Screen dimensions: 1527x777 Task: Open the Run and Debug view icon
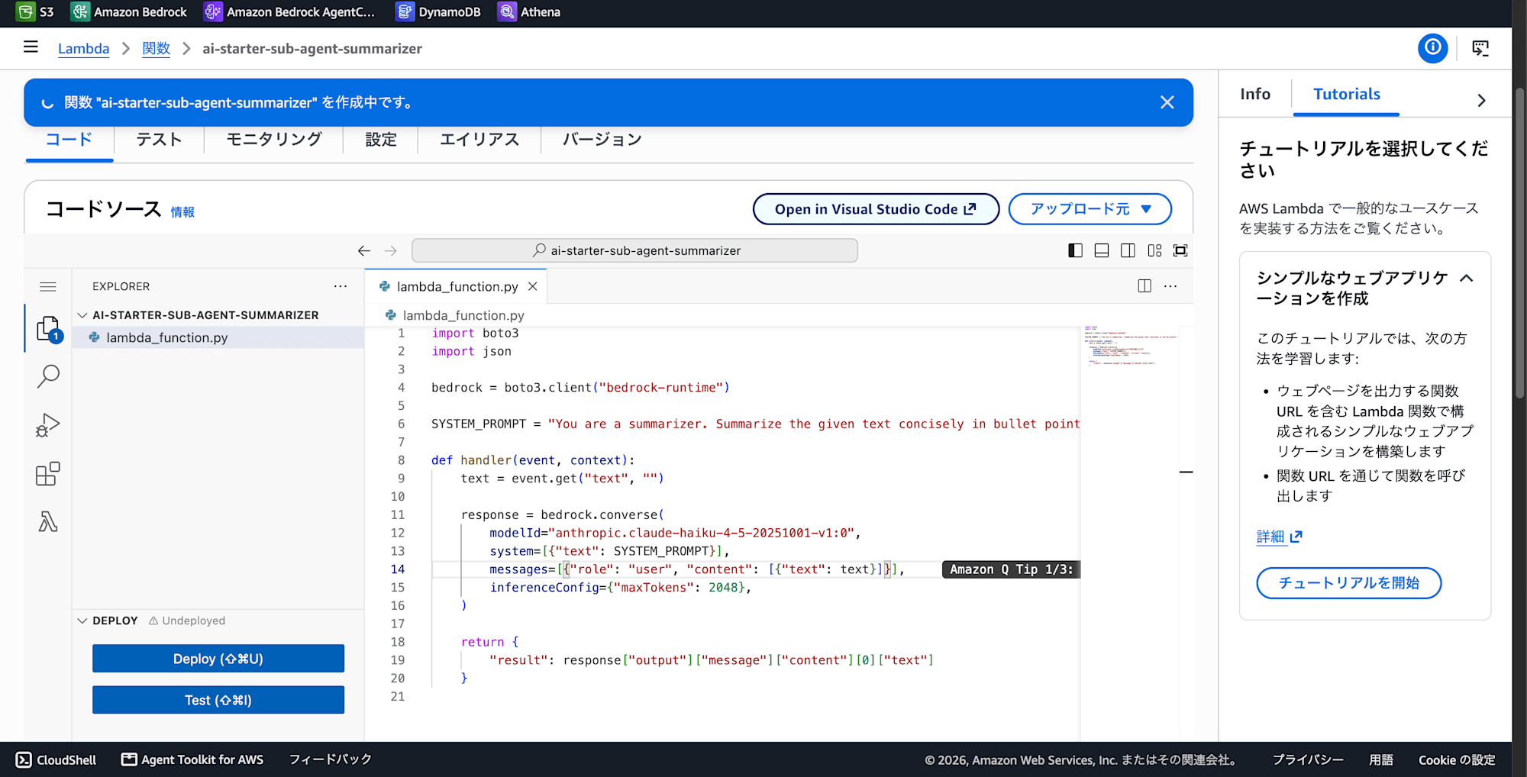[48, 425]
